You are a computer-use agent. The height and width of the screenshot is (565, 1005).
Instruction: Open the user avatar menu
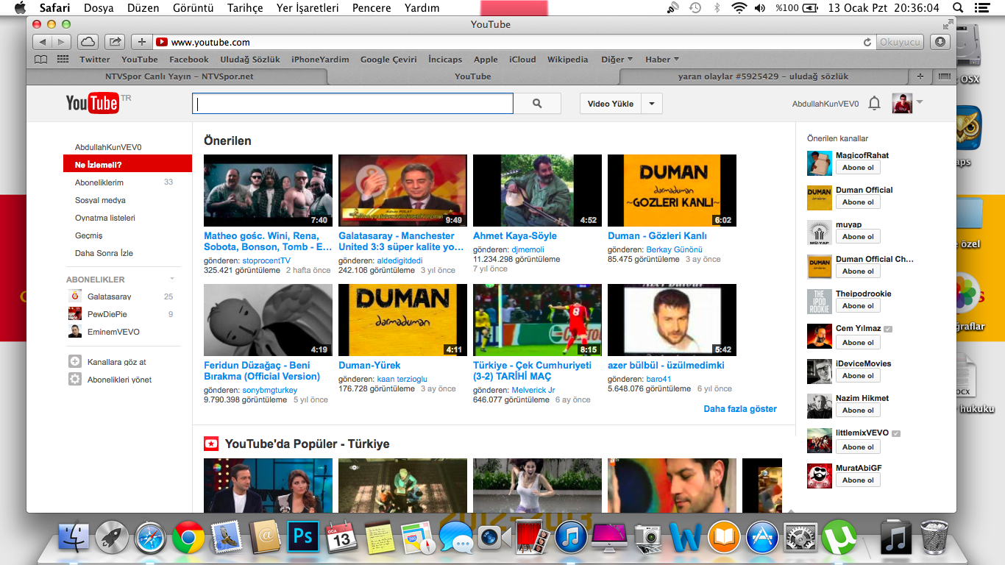pyautogui.click(x=902, y=104)
